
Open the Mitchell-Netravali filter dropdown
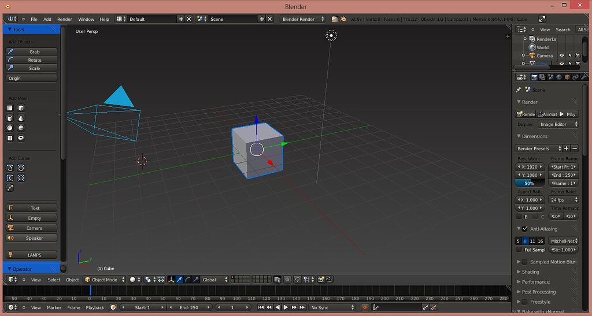point(563,241)
